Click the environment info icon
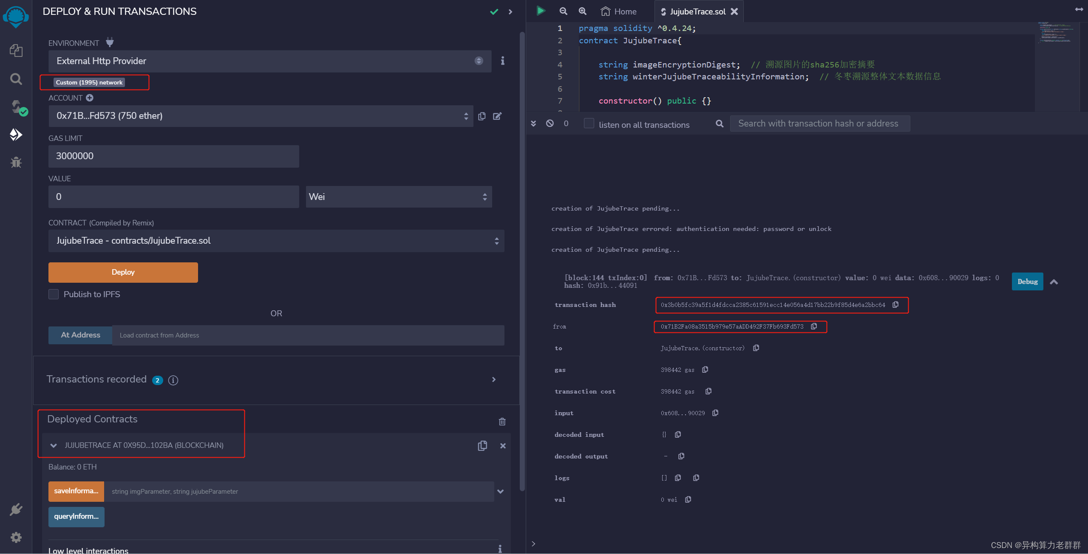This screenshot has width=1088, height=554. pyautogui.click(x=503, y=61)
